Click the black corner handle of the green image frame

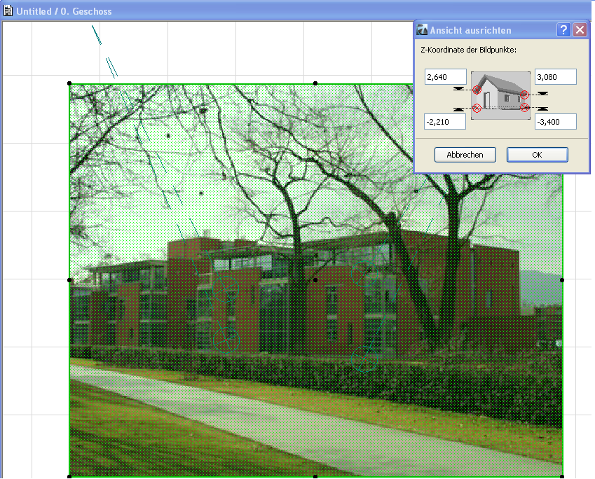point(69,83)
